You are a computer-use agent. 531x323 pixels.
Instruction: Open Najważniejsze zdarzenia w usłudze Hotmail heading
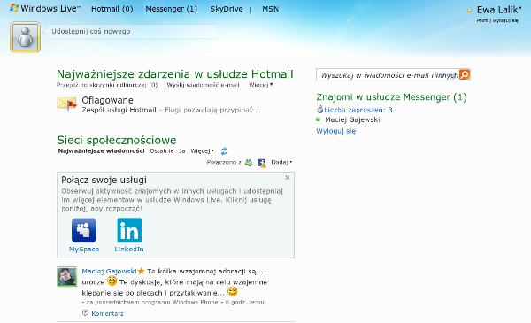coord(174,73)
